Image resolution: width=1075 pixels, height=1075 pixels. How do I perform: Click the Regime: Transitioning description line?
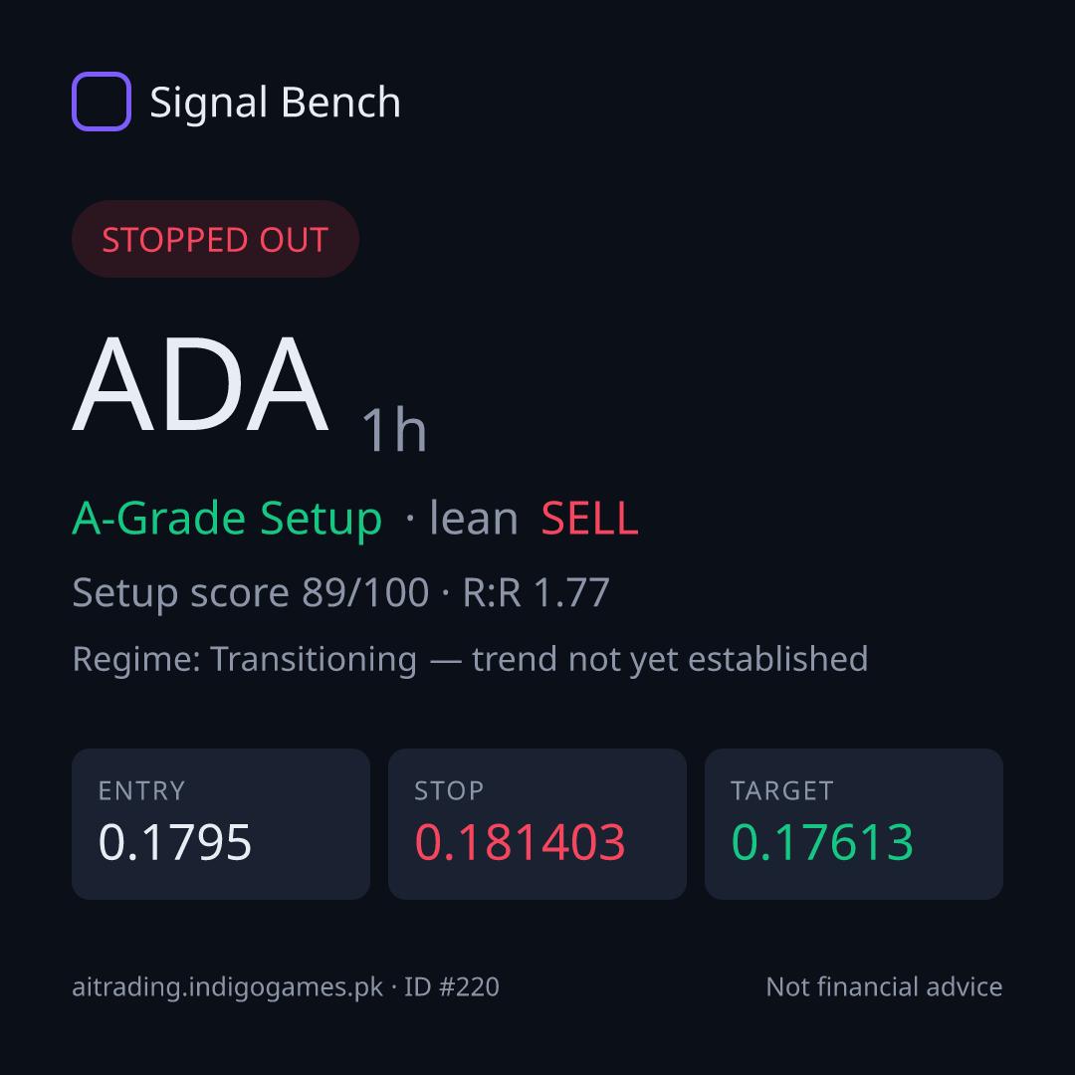coord(470,660)
